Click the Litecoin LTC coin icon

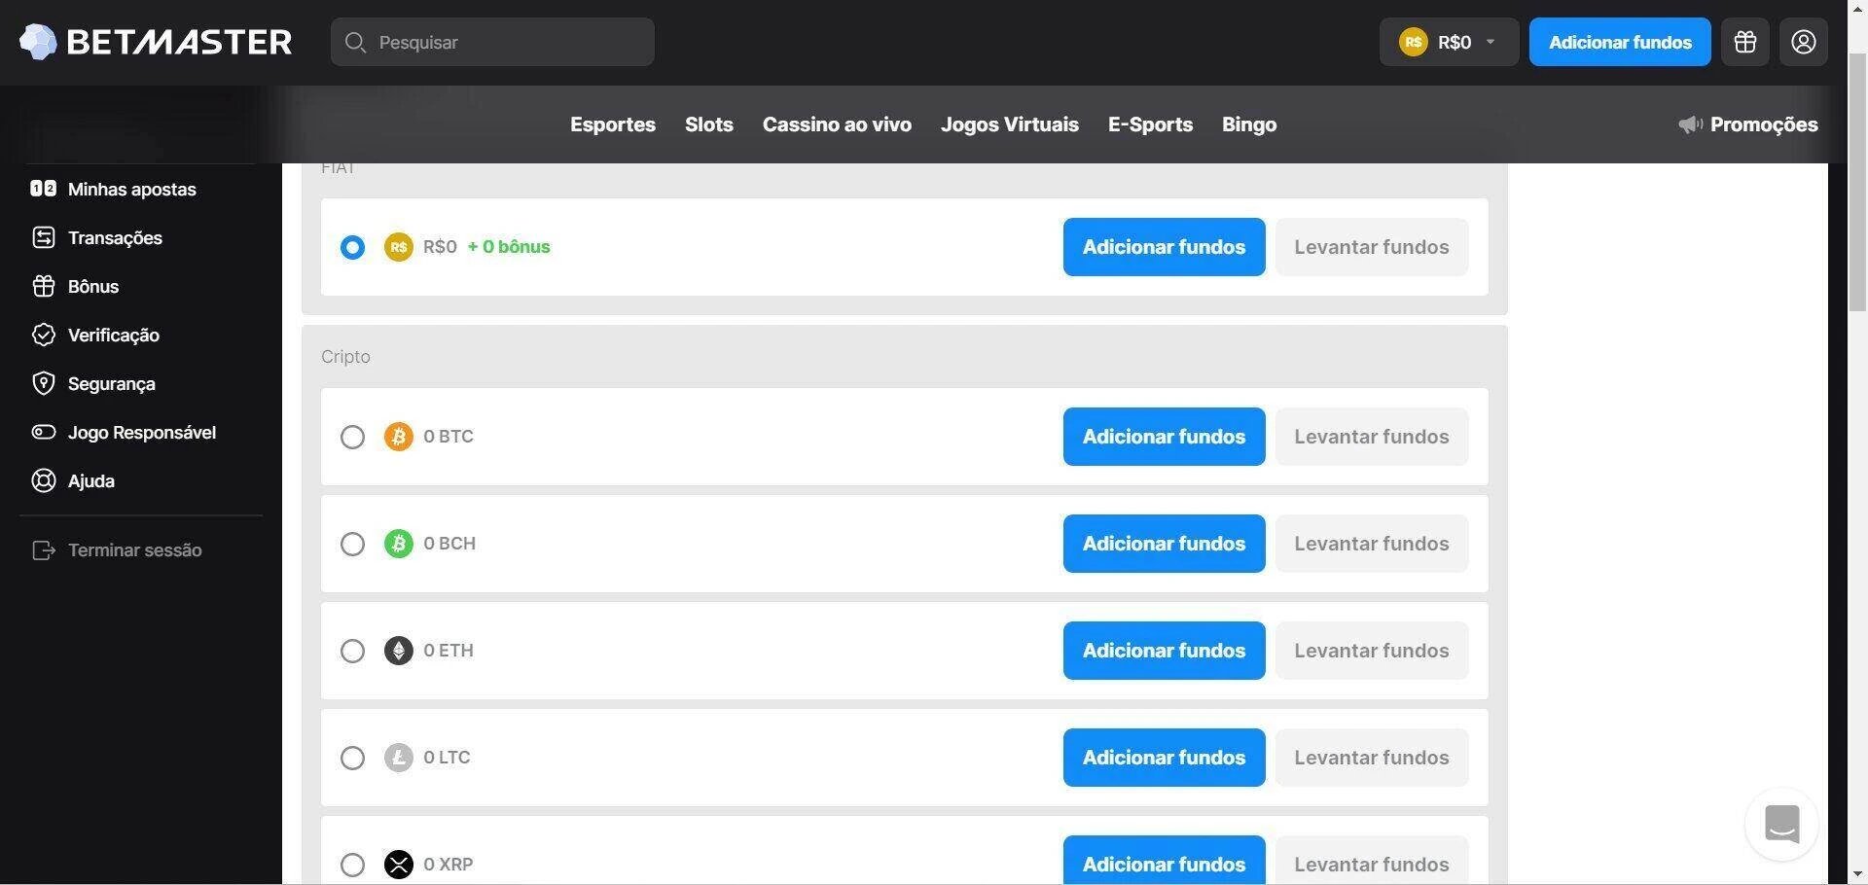[399, 758]
